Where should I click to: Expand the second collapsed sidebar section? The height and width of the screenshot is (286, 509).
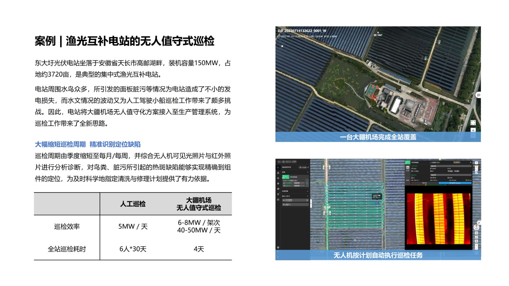[x=308, y=191]
